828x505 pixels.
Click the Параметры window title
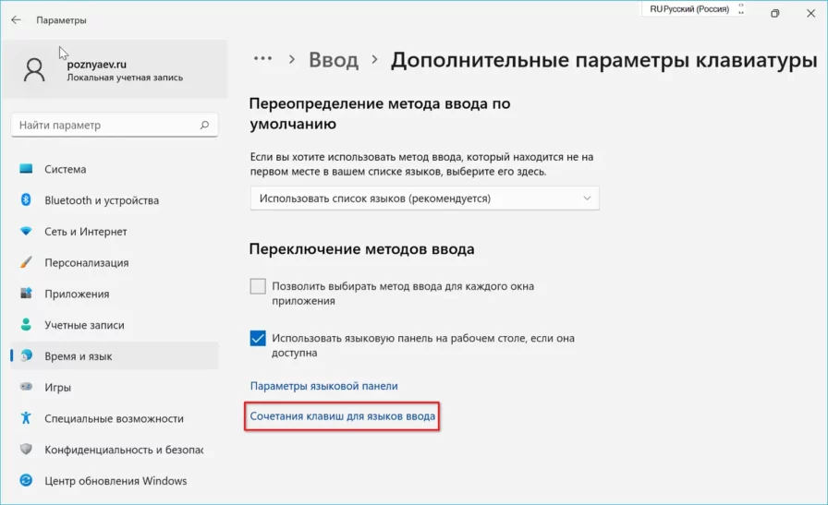coord(61,20)
